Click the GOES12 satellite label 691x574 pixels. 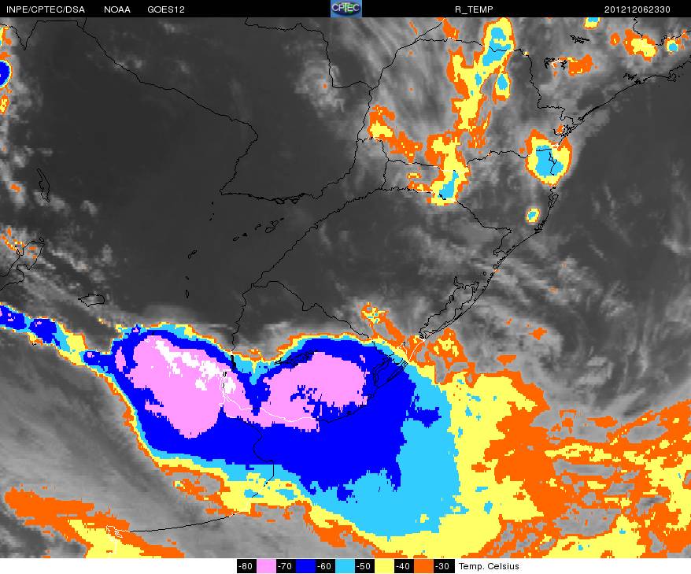point(166,9)
